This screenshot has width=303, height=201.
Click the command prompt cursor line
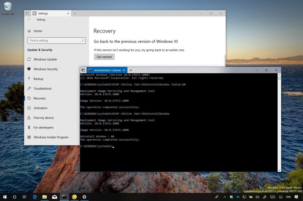(97, 146)
